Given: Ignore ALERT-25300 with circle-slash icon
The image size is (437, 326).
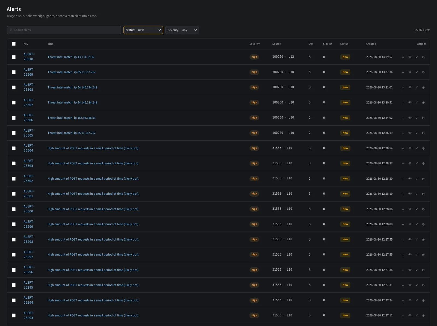Looking at the screenshot, I should (423, 209).
